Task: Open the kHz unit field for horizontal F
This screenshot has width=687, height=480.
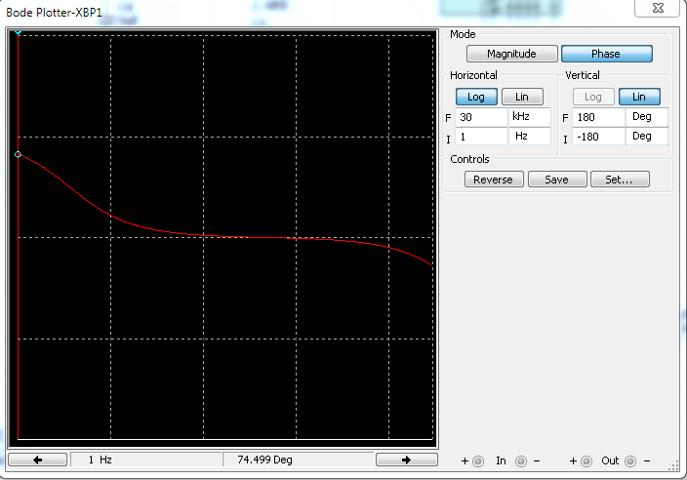Action: coord(529,117)
